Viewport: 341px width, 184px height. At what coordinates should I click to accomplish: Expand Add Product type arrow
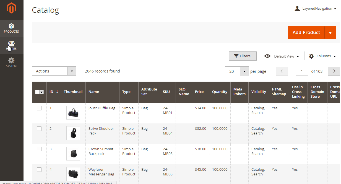tap(330, 33)
